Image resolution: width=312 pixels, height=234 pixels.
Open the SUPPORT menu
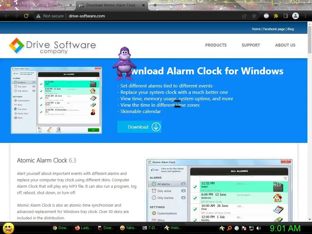click(x=251, y=45)
